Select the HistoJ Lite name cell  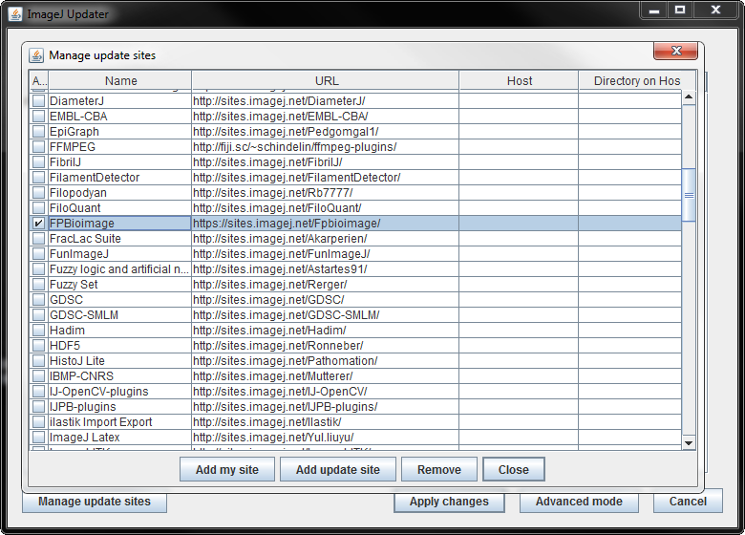(119, 360)
